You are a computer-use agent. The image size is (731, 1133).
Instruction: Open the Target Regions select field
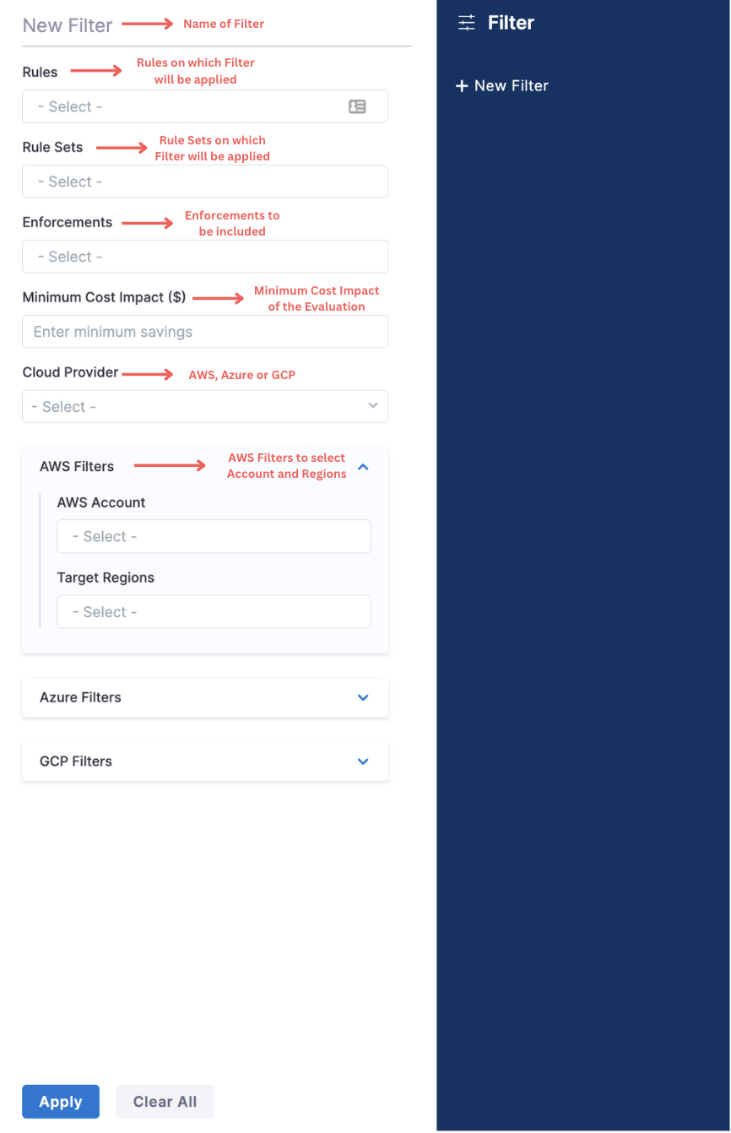click(214, 612)
